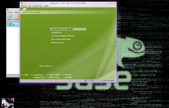Close the VirtualBox VM window
This screenshot has width=169, height=108.
point(115,3)
